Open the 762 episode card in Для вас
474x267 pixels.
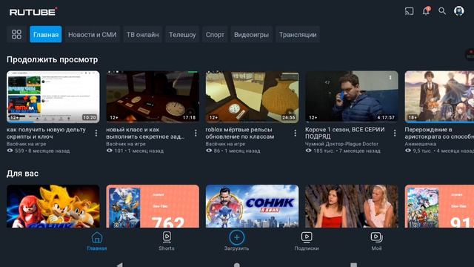click(153, 206)
